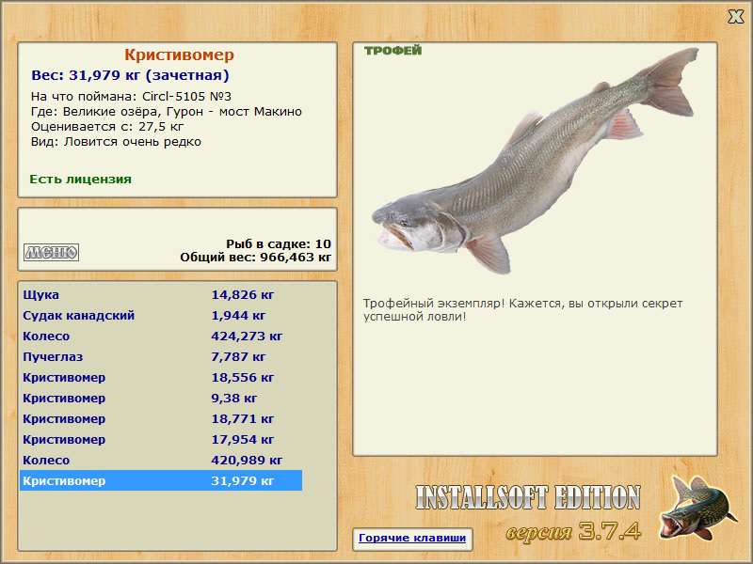
Task: Close the trophy window with X
Action: (736, 15)
